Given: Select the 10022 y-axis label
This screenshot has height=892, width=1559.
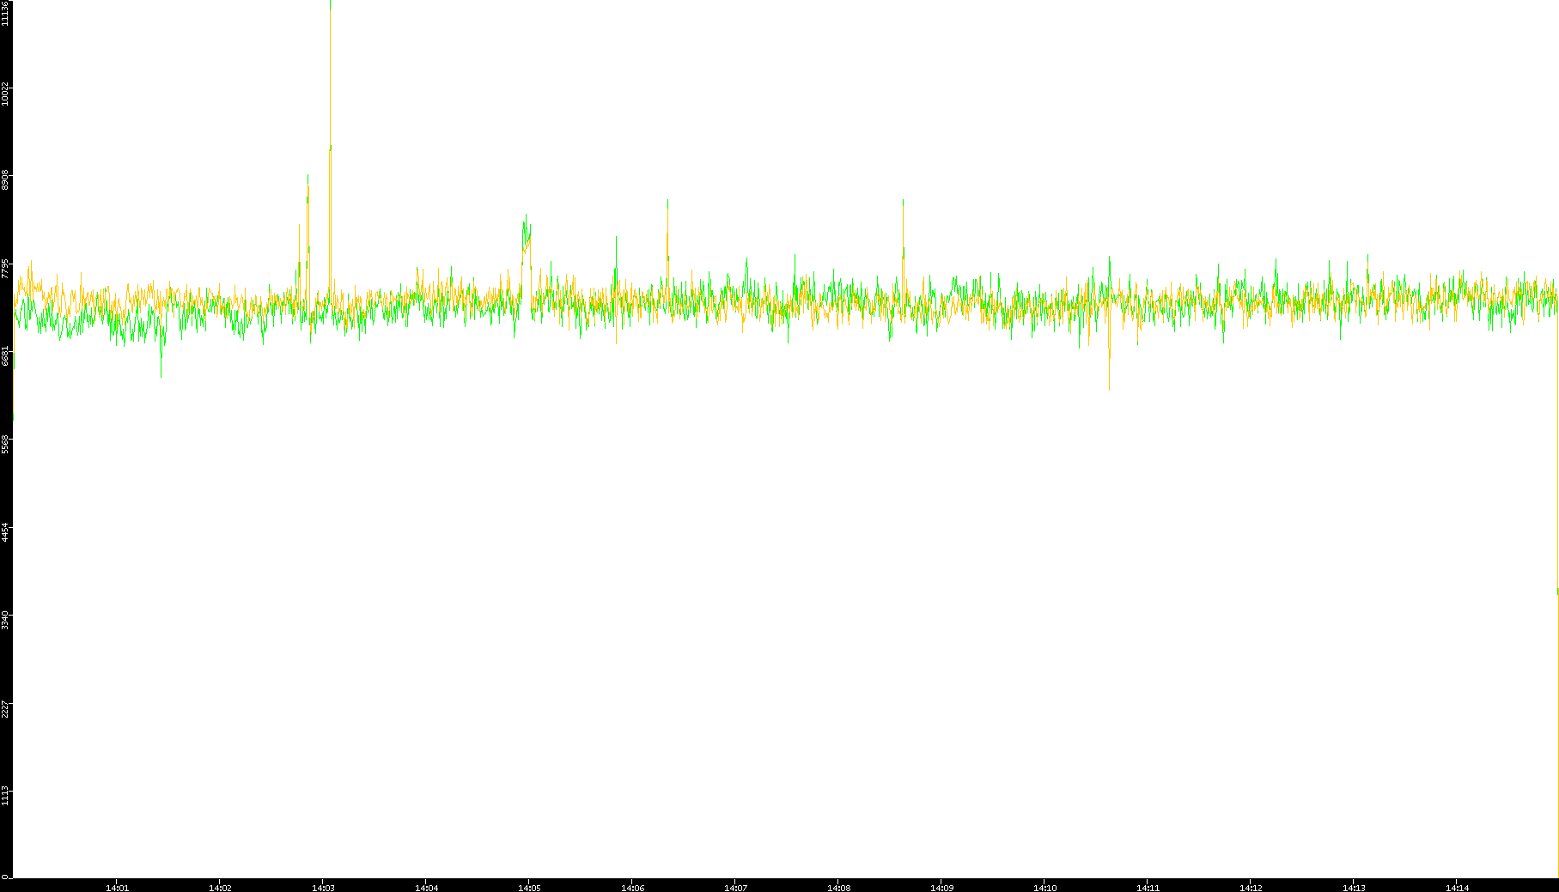Looking at the screenshot, I should (x=6, y=93).
